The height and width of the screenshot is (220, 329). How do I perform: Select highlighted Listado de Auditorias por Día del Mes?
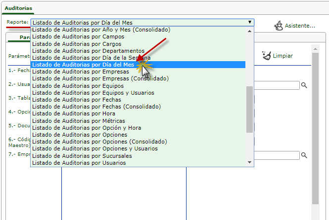tap(138, 65)
